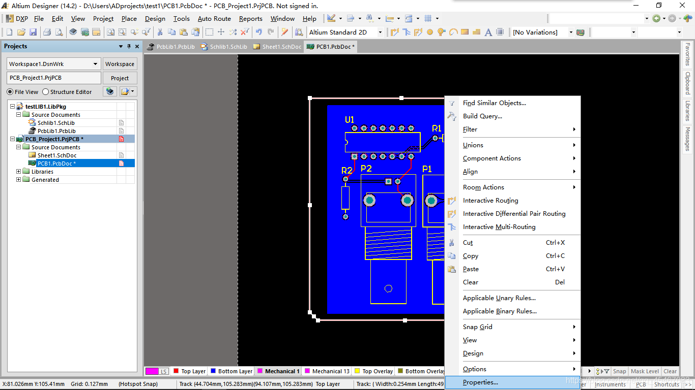
Task: Select the Differential Pair Routing icon
Action: point(418,32)
